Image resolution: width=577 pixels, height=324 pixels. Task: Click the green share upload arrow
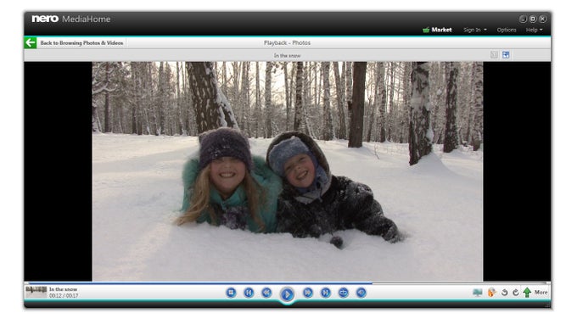point(527,293)
